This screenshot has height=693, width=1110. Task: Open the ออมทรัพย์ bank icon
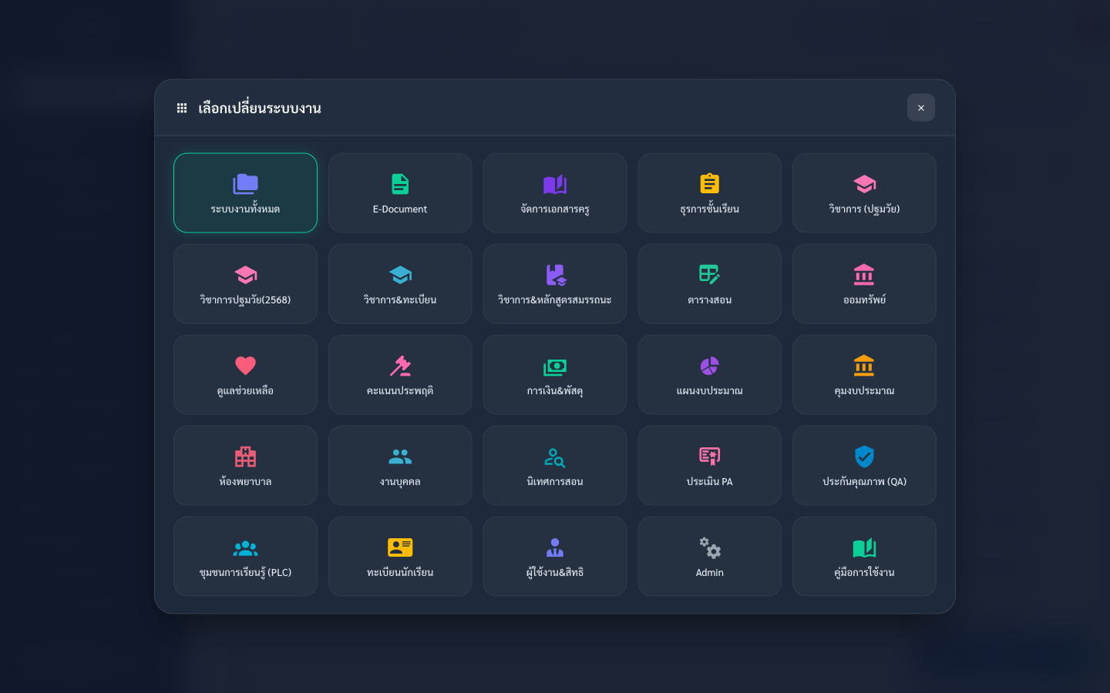(x=864, y=275)
